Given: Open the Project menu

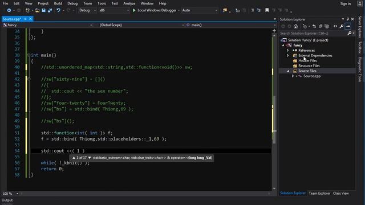Looking at the screenshot, I should click(x=43, y=3).
